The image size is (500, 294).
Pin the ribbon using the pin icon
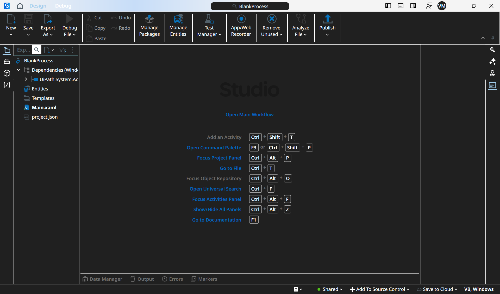pyautogui.click(x=493, y=38)
